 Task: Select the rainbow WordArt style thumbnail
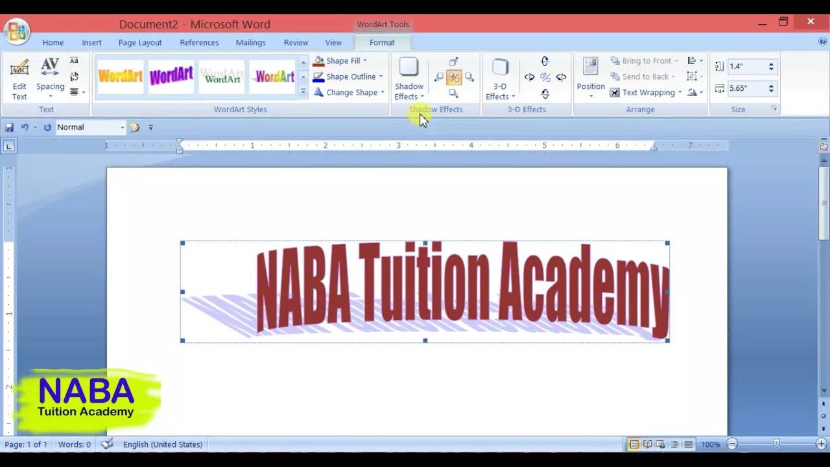tap(274, 77)
